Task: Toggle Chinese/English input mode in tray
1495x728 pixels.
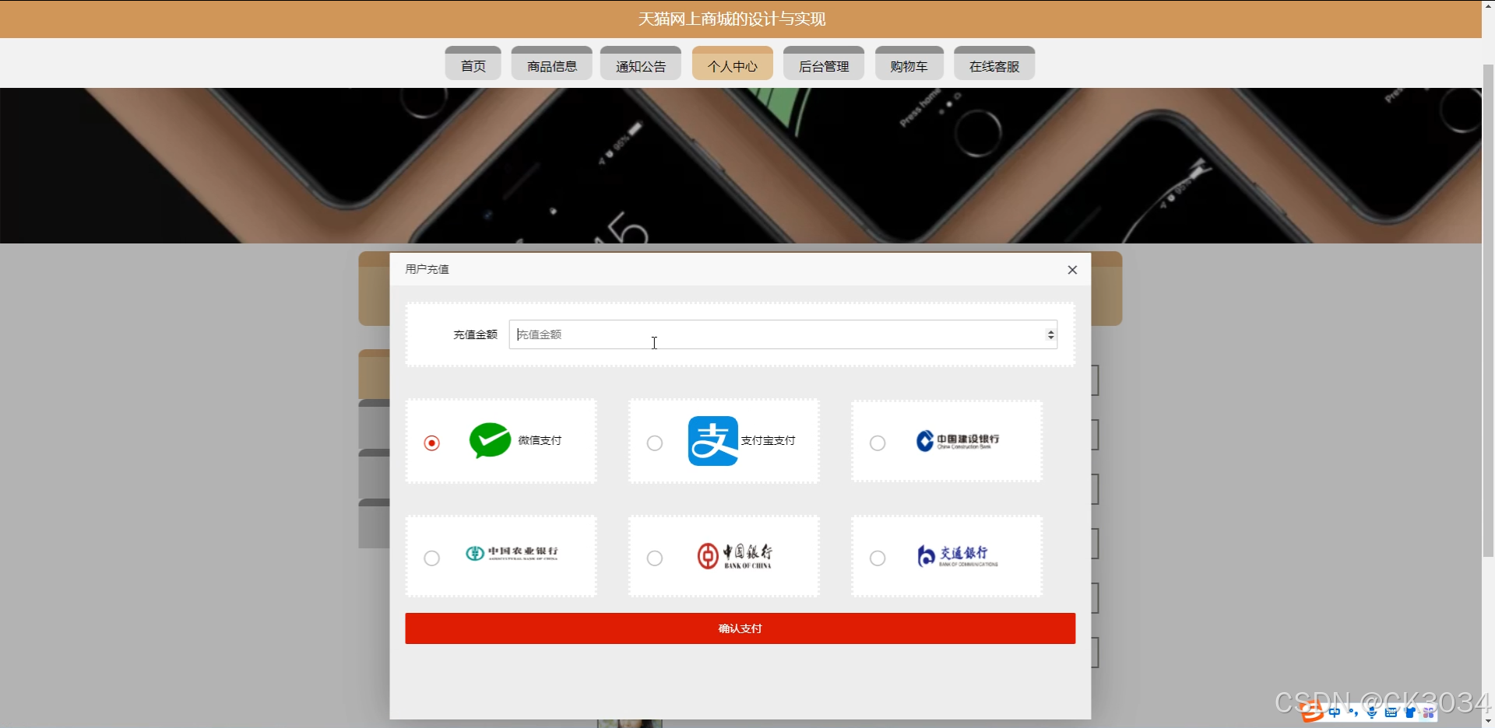Action: pos(1335,713)
